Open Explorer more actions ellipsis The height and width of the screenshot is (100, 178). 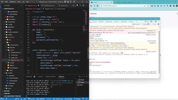pos(21,5)
